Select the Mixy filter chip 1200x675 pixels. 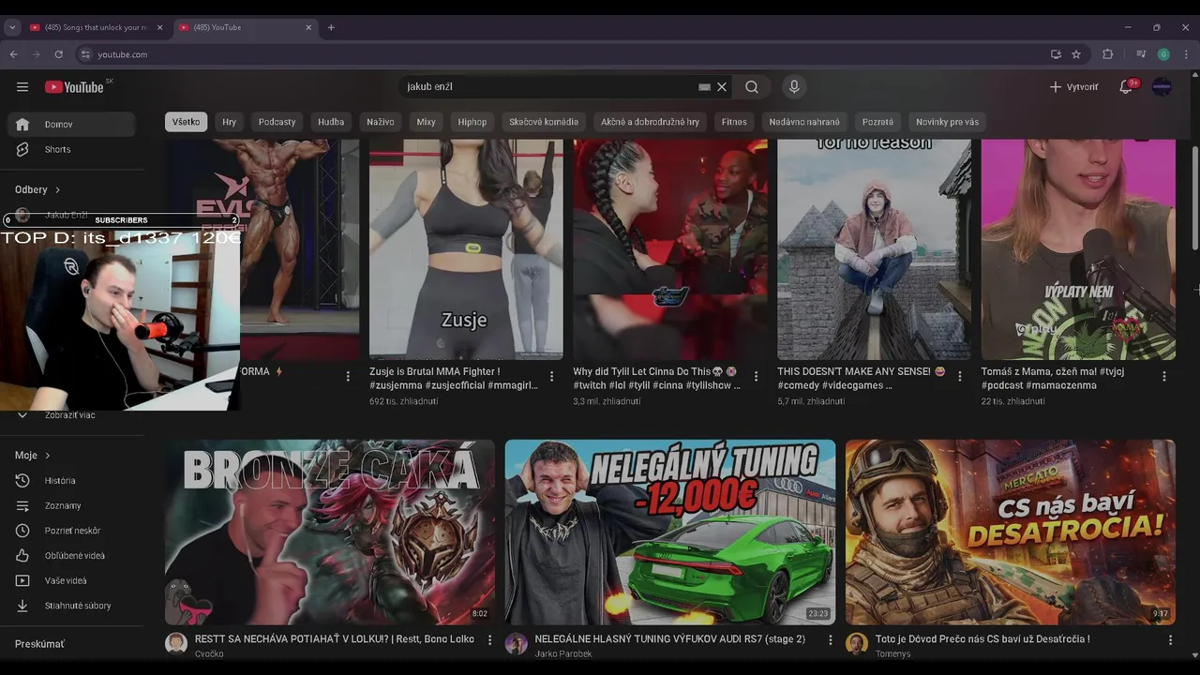click(427, 122)
